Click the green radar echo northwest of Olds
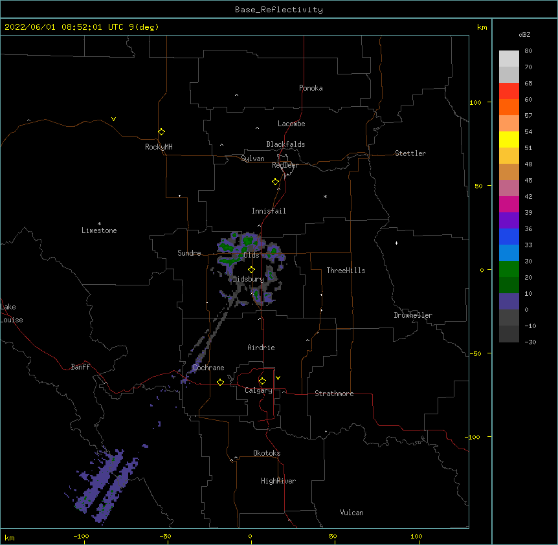Viewport: 558px width, 545px height. point(225,246)
